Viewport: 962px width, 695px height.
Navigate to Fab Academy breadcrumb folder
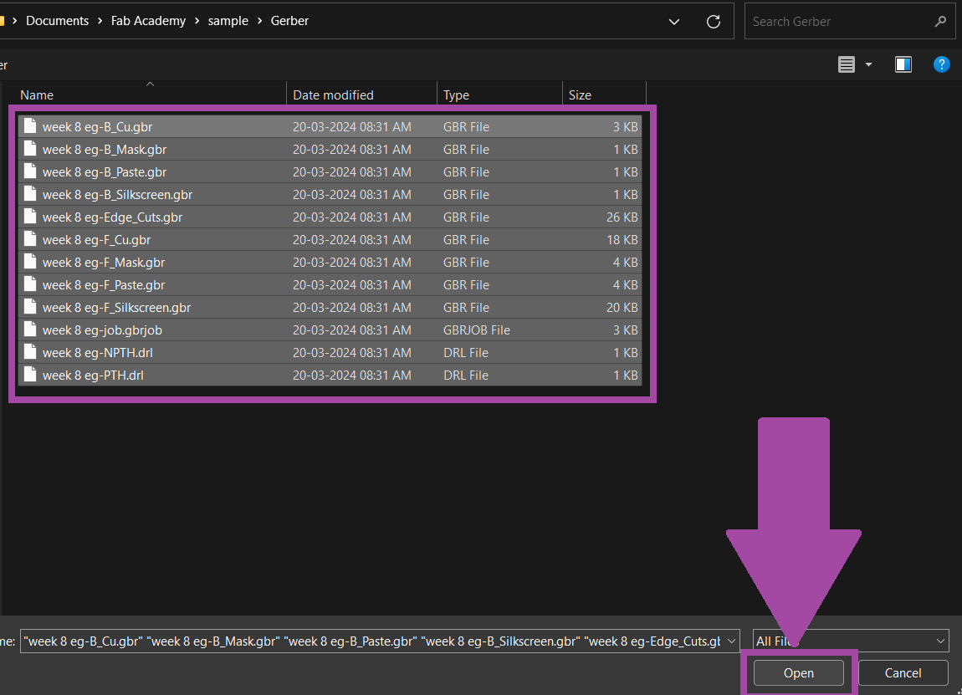click(x=148, y=22)
